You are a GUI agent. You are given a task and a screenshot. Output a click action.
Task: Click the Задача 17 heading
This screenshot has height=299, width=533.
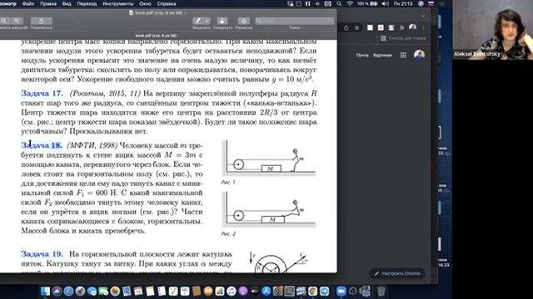point(42,93)
